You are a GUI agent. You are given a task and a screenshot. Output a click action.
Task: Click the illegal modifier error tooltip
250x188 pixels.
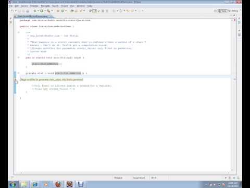pyautogui.click(x=52, y=79)
